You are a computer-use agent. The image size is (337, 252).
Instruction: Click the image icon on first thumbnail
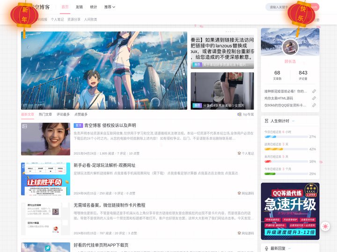(25, 126)
